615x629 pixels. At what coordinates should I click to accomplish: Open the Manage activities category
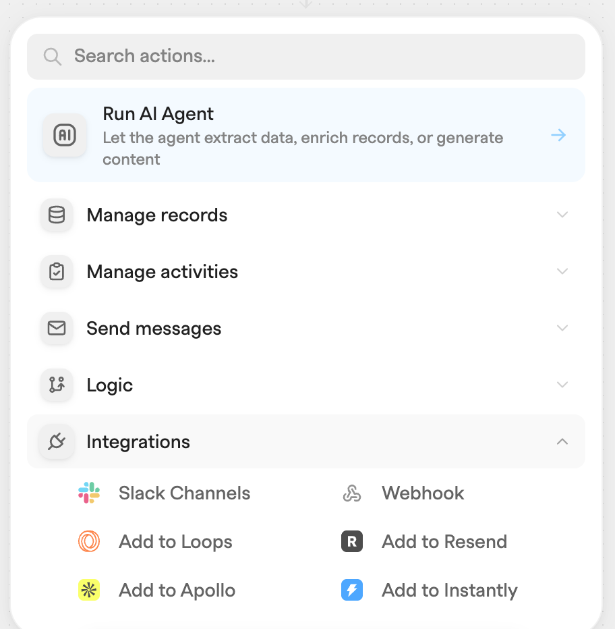coord(306,271)
